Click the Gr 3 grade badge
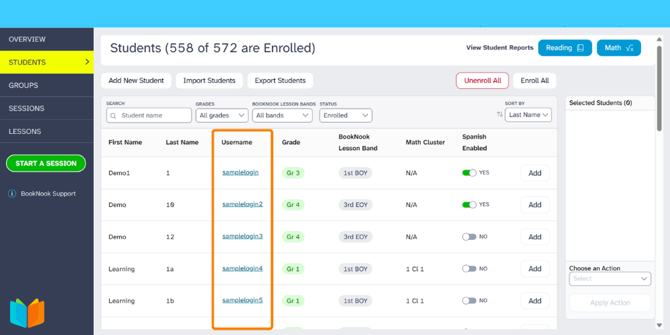670x335 pixels. (293, 173)
